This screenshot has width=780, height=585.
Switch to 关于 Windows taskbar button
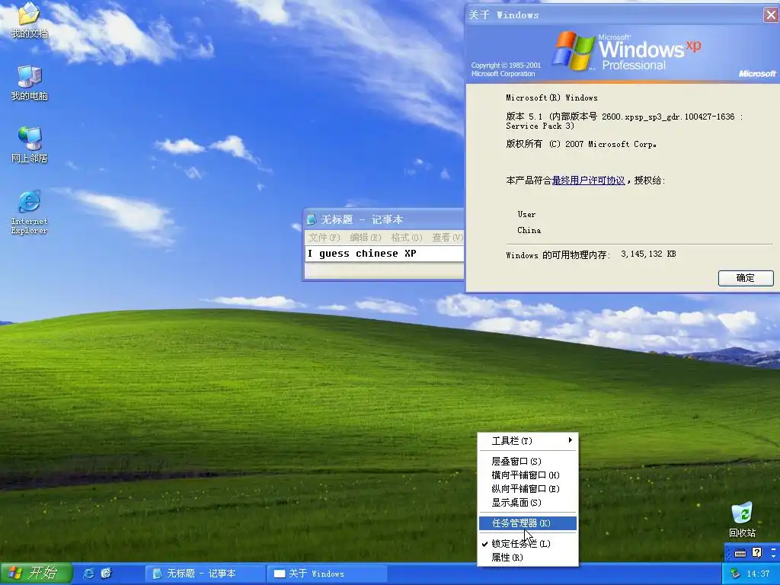point(328,574)
